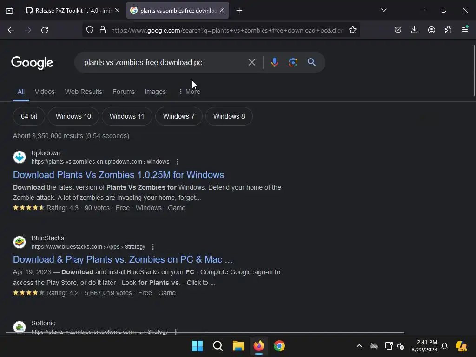Switch to Videos results
Viewport: 476px width, 357px height.
45,92
